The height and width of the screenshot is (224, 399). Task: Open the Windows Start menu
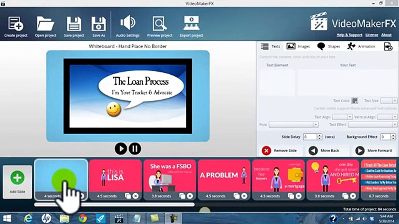pyautogui.click(x=7, y=218)
